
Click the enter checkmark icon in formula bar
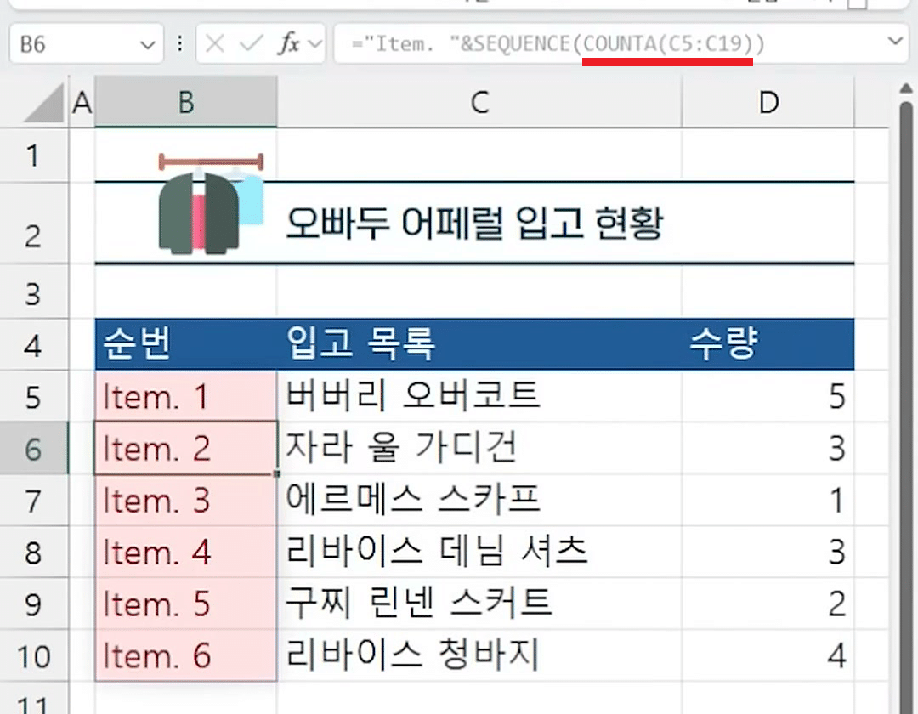[x=251, y=43]
